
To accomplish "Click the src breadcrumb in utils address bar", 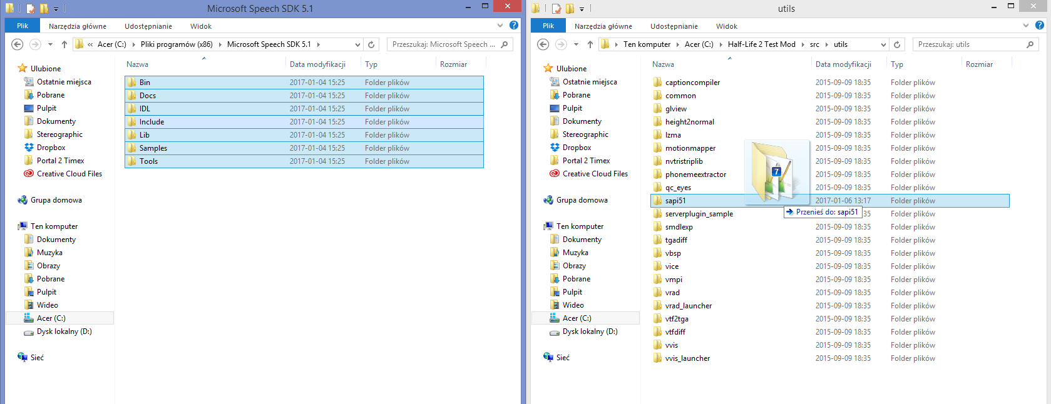I will (814, 44).
